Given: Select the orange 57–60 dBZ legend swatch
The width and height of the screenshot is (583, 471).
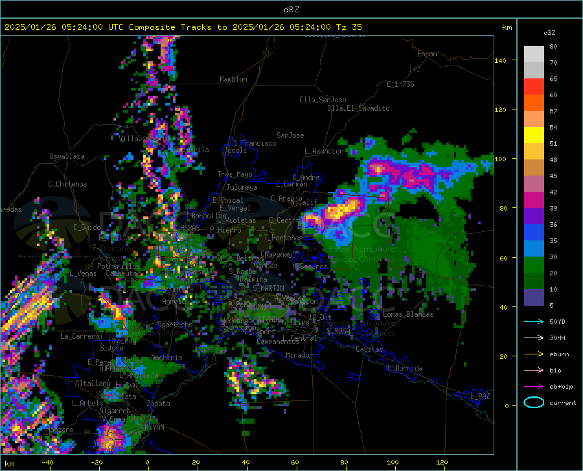Looking at the screenshot, I should click(x=534, y=103).
